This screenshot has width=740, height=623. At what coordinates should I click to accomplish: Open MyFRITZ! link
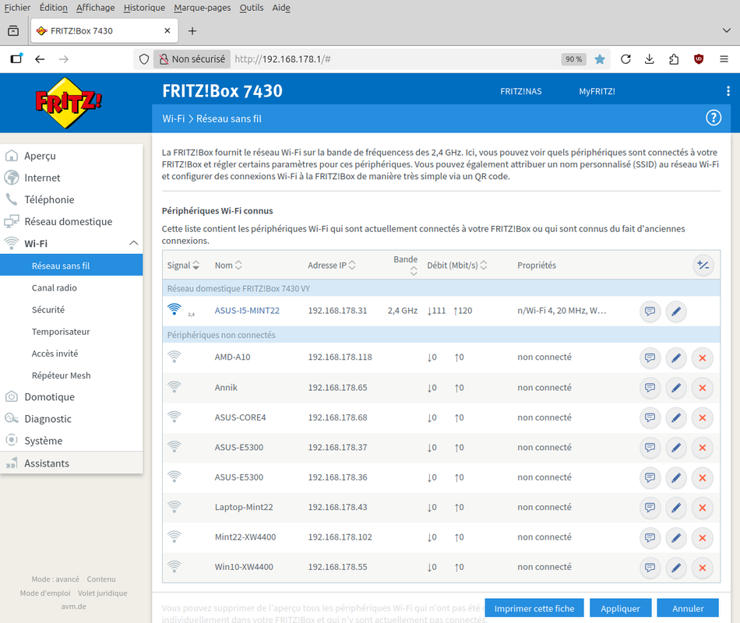tap(597, 91)
